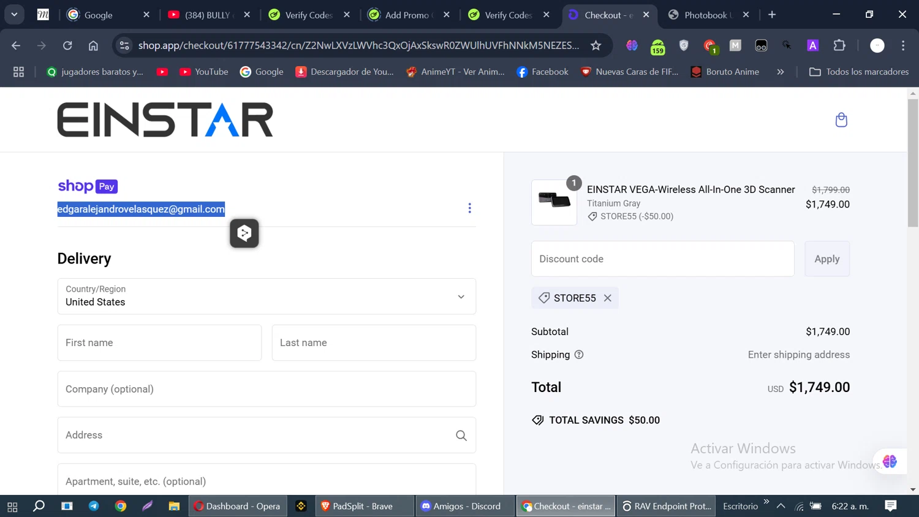Switch to the Add Promo tab

[x=409, y=15]
